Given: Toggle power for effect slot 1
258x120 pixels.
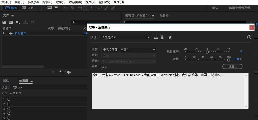Looking at the screenshot, I should [9, 99].
